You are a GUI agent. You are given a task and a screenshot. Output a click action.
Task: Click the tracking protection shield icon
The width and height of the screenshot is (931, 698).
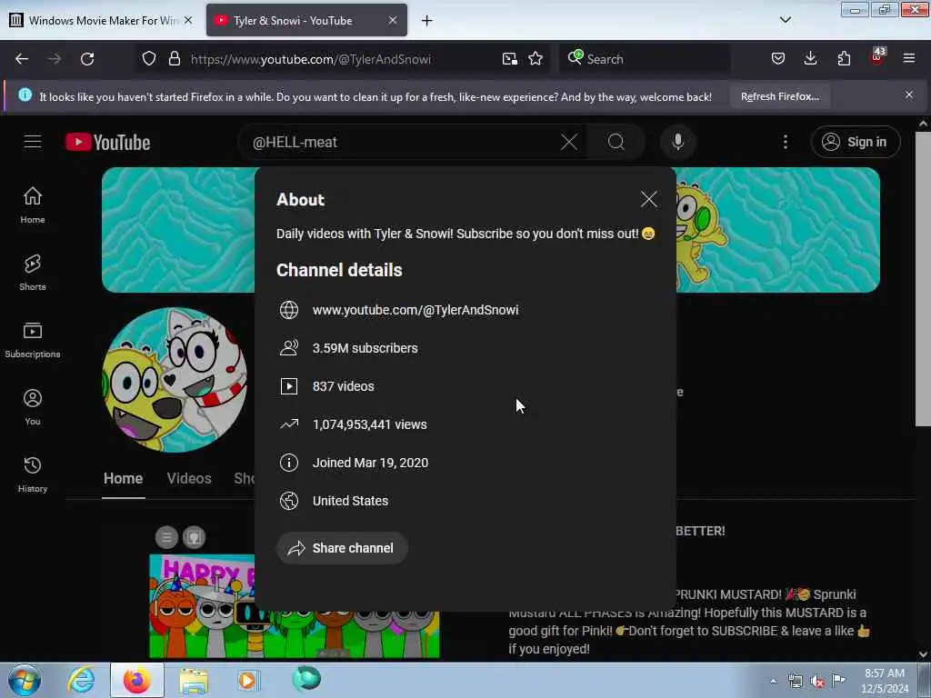(x=149, y=59)
